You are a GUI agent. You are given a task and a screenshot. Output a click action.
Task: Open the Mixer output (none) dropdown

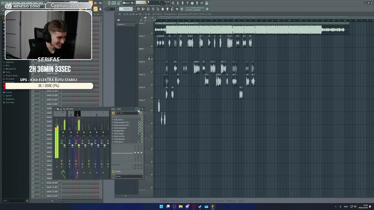129,176
